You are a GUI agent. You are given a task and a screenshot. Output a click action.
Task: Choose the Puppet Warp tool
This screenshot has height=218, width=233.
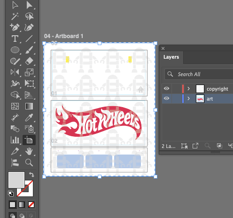15,84
